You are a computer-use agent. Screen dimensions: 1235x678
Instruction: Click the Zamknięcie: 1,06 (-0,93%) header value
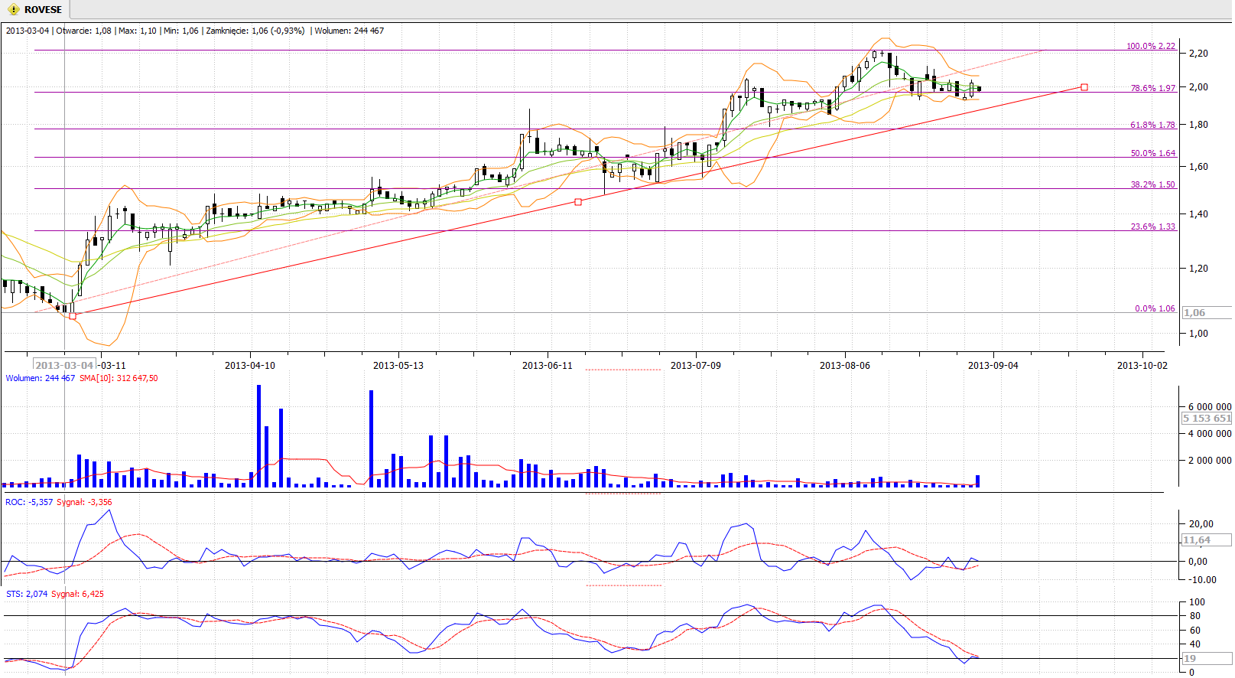(255, 31)
